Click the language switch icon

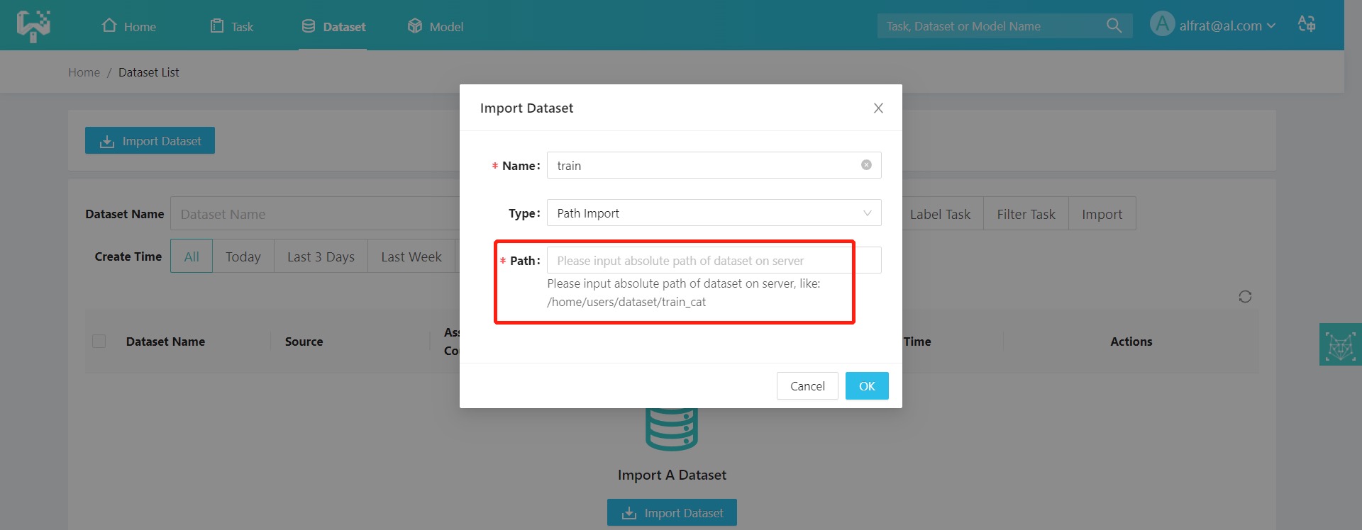[1307, 24]
